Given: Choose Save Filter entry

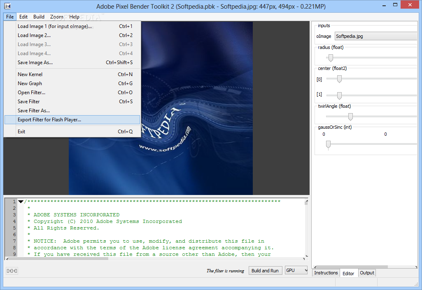Looking at the screenshot, I should 72,102.
